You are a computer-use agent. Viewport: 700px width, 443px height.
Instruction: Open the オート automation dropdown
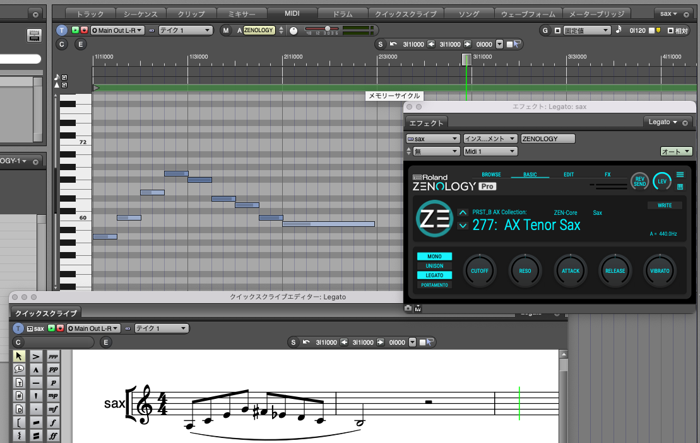coord(677,151)
